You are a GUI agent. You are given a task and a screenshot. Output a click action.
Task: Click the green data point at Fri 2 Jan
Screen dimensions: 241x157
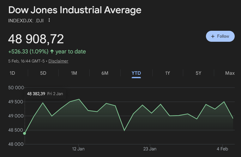25,133
